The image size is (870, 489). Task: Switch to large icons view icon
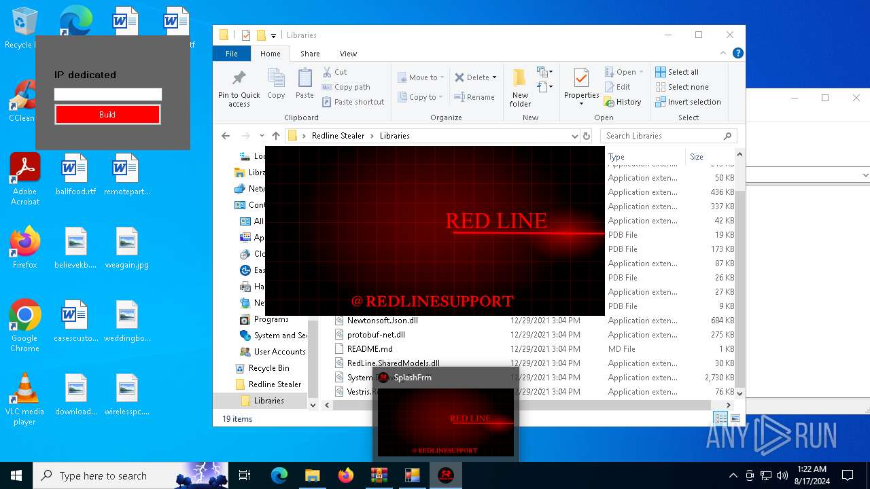(735, 419)
